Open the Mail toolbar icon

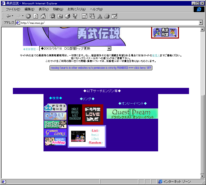tap(92, 16)
